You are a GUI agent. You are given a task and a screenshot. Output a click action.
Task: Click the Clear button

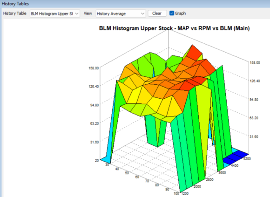[x=157, y=13]
